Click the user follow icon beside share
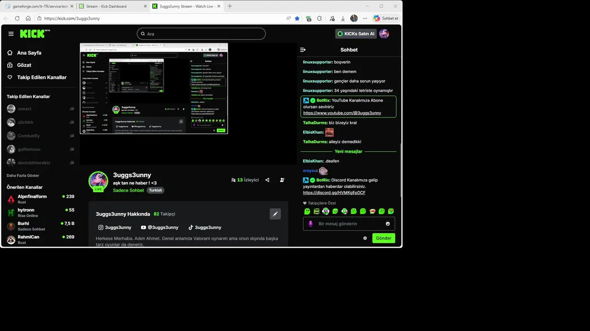The height and width of the screenshot is (331, 590). click(282, 180)
